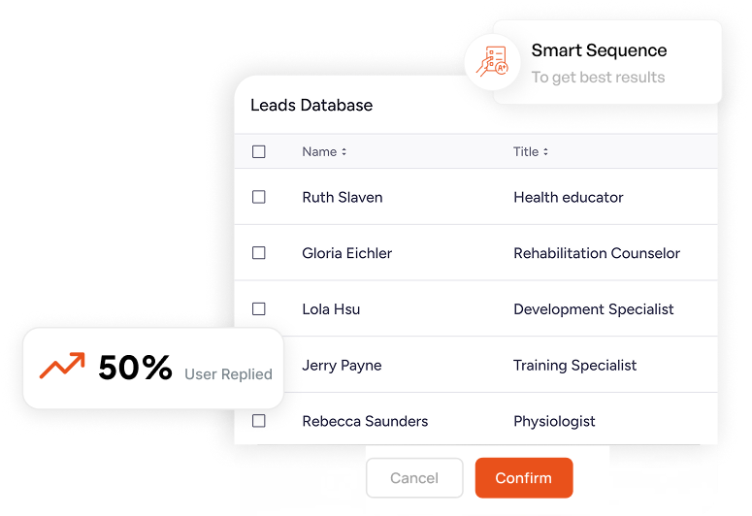Check the box for Ruth Slaven
Viewport: 752px width, 516px height.
259,197
